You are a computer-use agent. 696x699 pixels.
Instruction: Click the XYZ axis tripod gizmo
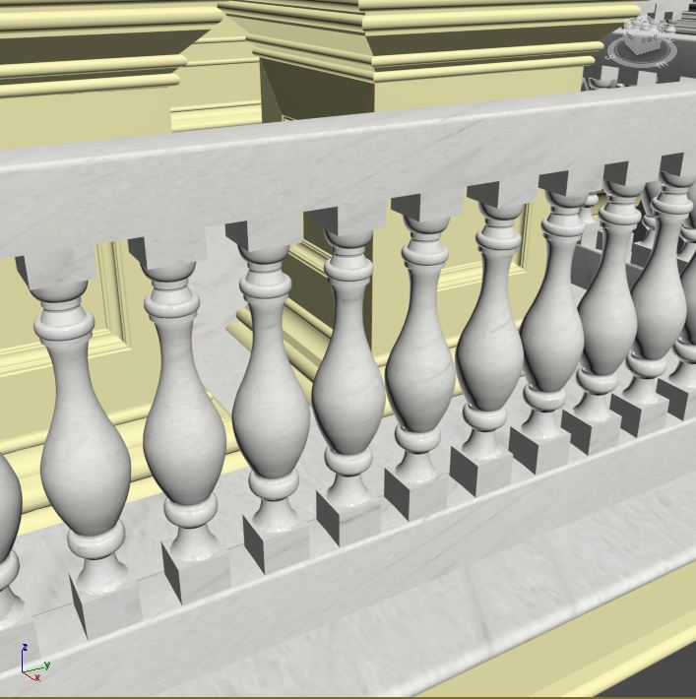point(34,662)
